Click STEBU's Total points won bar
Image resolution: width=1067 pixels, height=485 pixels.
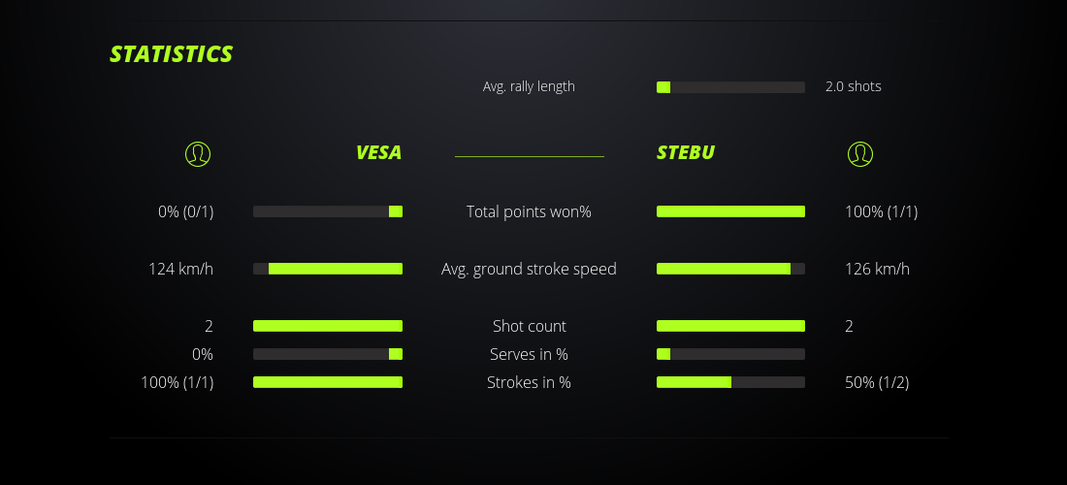click(730, 211)
